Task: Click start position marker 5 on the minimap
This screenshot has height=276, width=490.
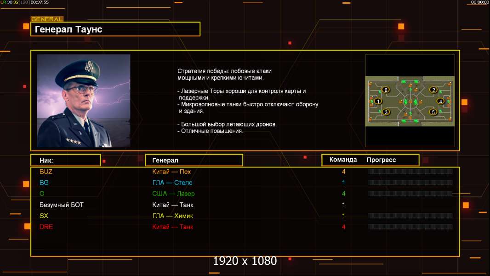Action: click(433, 112)
